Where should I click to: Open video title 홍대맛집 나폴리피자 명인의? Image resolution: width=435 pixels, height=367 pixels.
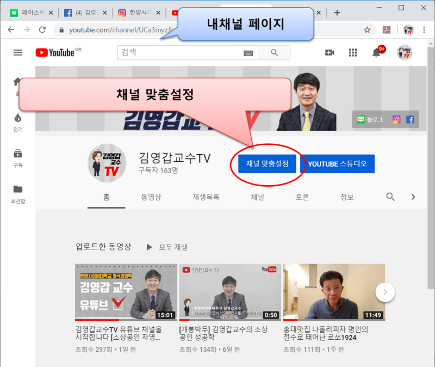pyautogui.click(x=326, y=333)
